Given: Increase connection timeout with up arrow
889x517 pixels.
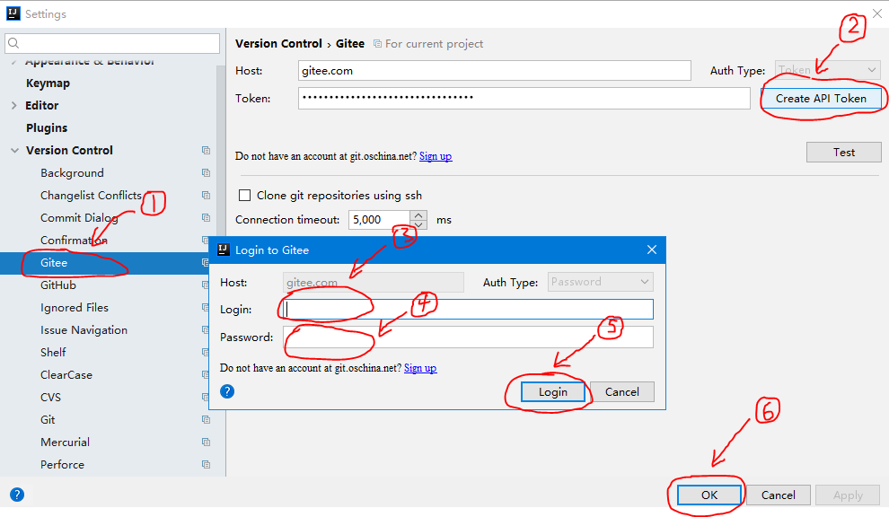Looking at the screenshot, I should [418, 215].
